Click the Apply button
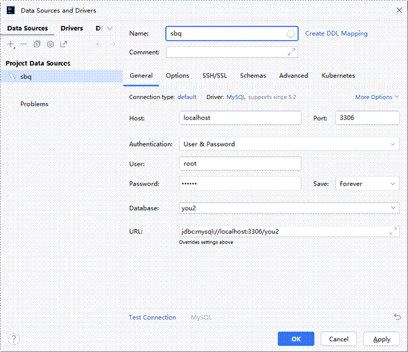Image resolution: width=408 pixels, height=352 pixels. click(381, 339)
